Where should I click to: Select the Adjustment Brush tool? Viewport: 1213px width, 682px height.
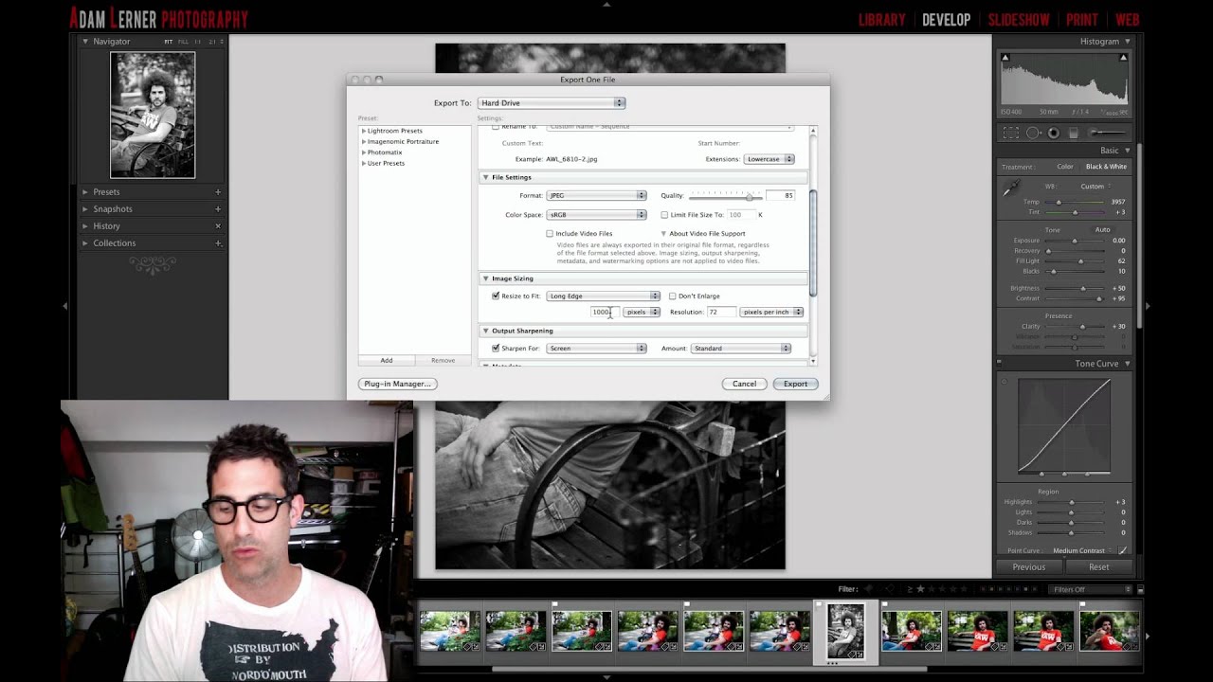(1107, 134)
